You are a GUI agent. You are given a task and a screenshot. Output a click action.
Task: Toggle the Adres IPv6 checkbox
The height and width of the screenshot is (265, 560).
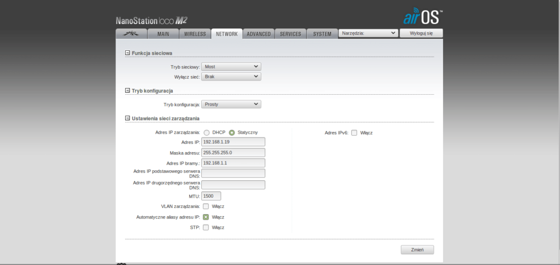tap(354, 132)
